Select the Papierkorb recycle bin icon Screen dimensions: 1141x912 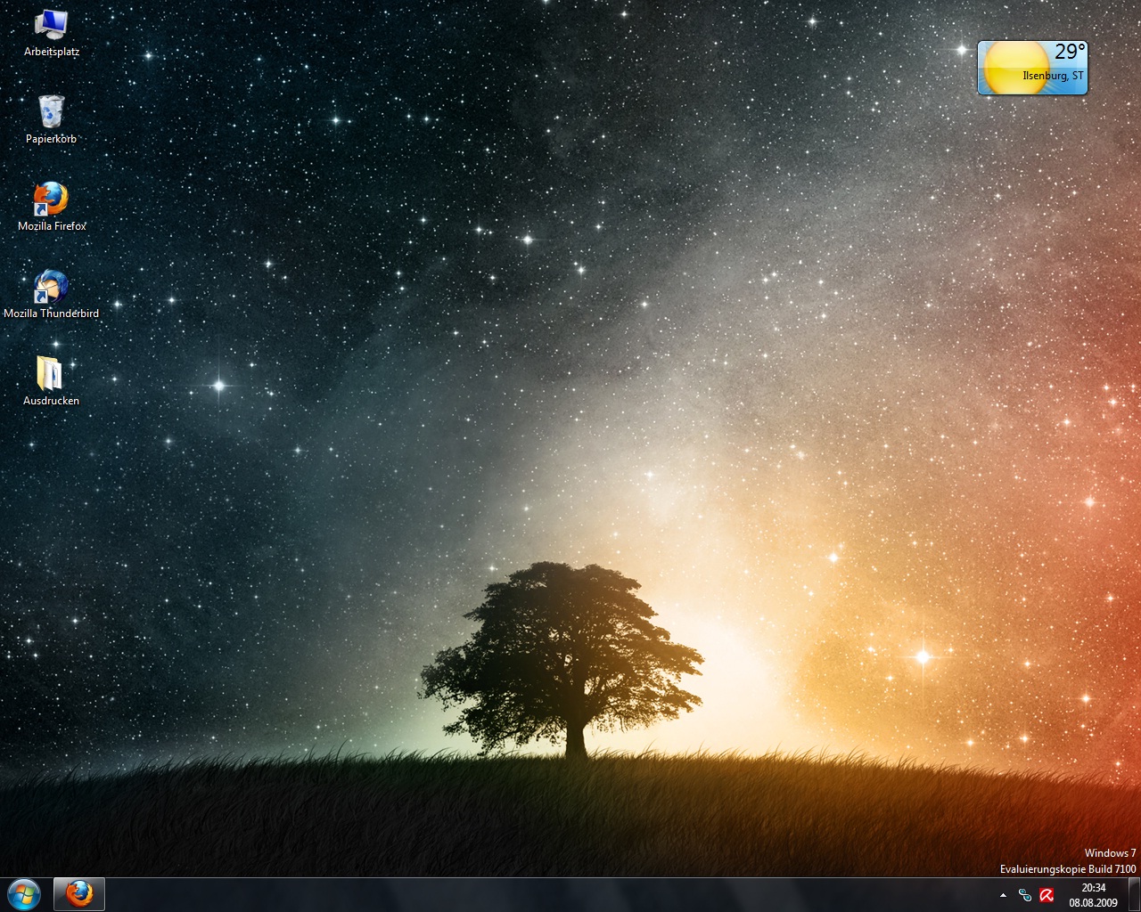[x=52, y=119]
